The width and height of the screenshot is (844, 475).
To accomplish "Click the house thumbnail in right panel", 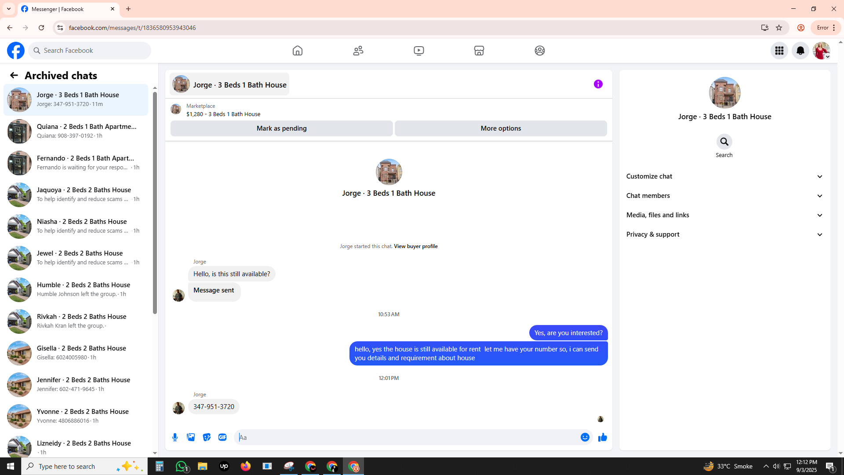I will [x=724, y=93].
